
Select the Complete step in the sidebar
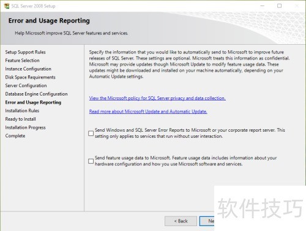(x=15, y=136)
